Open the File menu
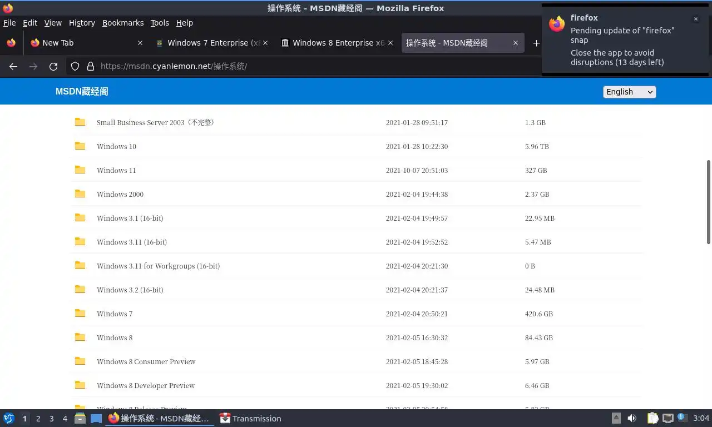 click(9, 23)
